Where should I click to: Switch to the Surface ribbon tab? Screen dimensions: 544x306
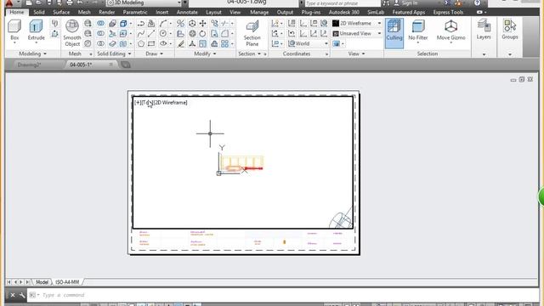pos(61,12)
